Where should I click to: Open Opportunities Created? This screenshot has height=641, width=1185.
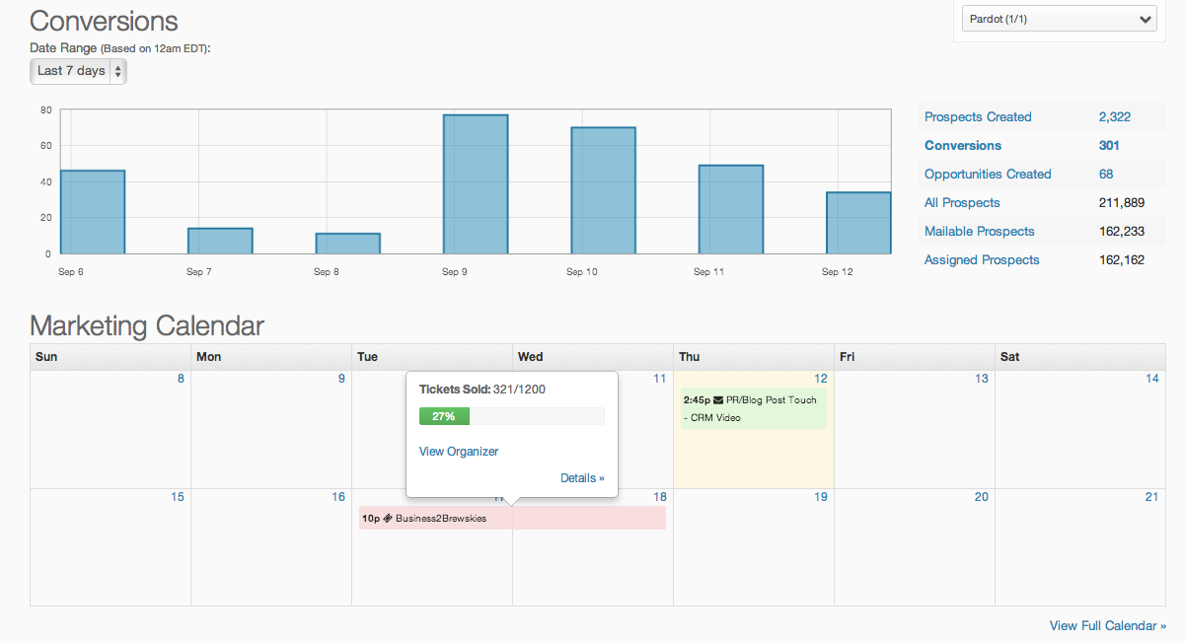(987, 174)
